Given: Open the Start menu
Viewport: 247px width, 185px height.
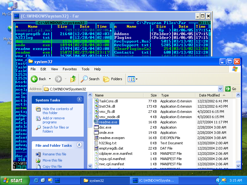Looking at the screenshot, I should coord(15,180).
